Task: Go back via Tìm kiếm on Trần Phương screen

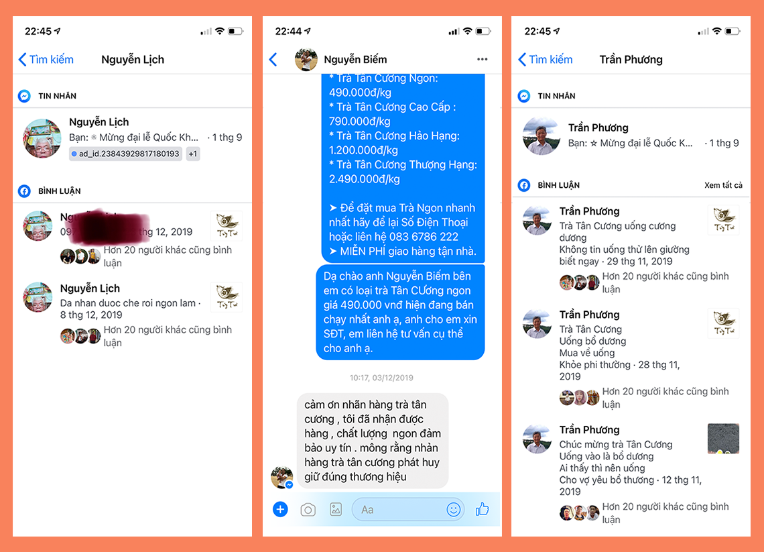Action: (546, 60)
